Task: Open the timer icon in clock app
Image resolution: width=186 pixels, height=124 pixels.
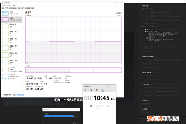Action: point(97,90)
